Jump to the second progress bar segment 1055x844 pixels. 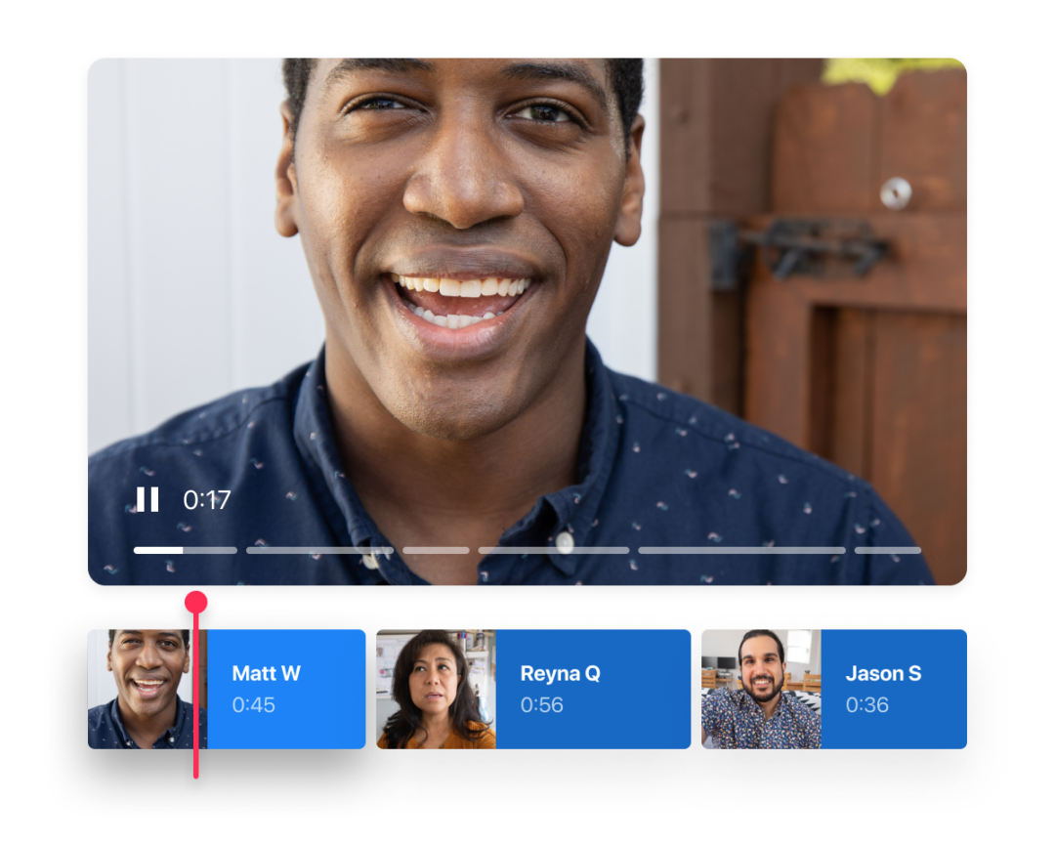tap(319, 551)
